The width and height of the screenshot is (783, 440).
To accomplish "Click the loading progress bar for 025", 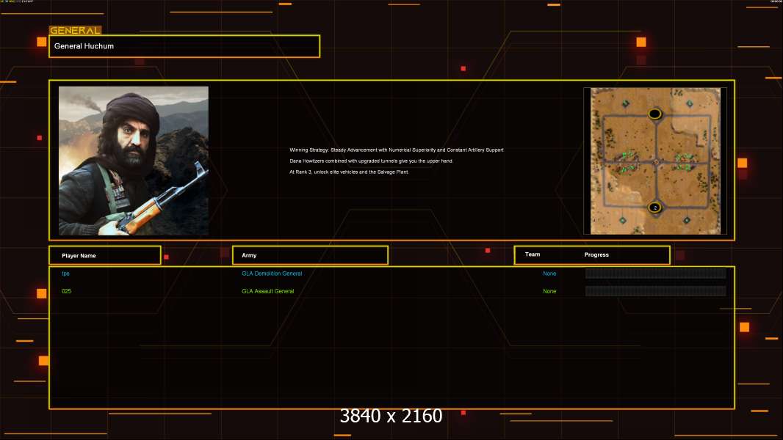I will pyautogui.click(x=655, y=291).
